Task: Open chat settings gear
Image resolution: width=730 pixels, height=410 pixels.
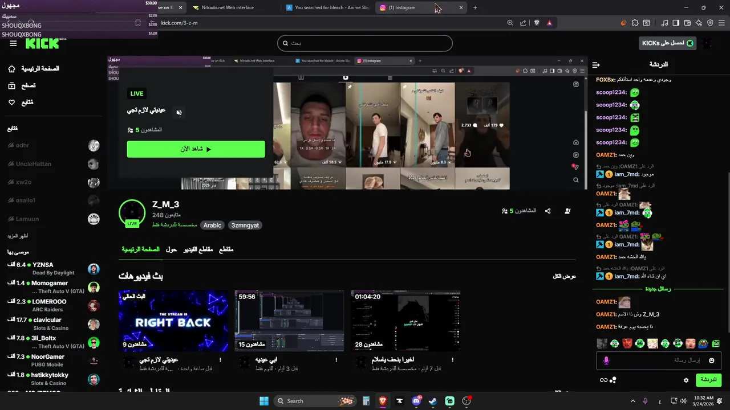Action: pyautogui.click(x=686, y=380)
